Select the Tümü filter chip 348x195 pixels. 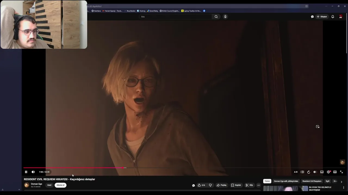(x=267, y=181)
